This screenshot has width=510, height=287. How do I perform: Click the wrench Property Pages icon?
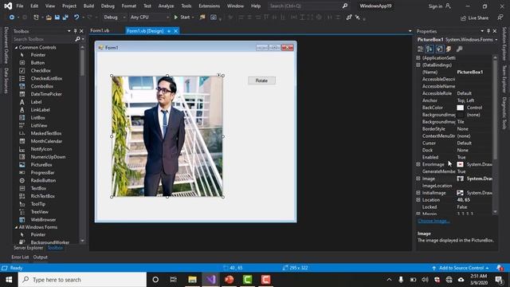point(459,49)
